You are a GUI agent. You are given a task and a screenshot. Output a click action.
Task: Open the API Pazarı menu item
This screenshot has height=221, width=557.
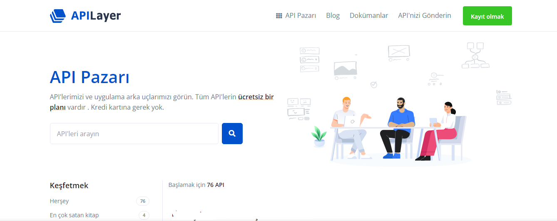[301, 16]
